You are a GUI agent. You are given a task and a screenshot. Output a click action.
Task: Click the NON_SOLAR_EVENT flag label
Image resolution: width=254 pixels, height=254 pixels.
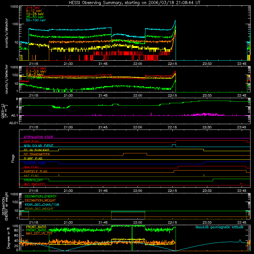(x=38, y=146)
